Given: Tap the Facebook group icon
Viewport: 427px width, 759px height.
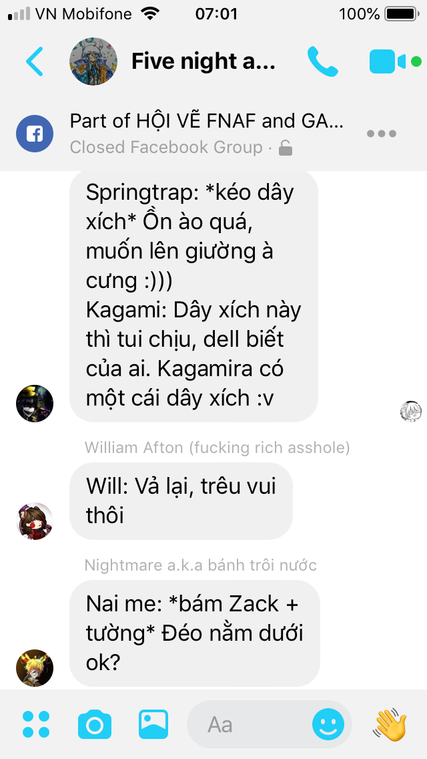Looking at the screenshot, I should point(34,134).
